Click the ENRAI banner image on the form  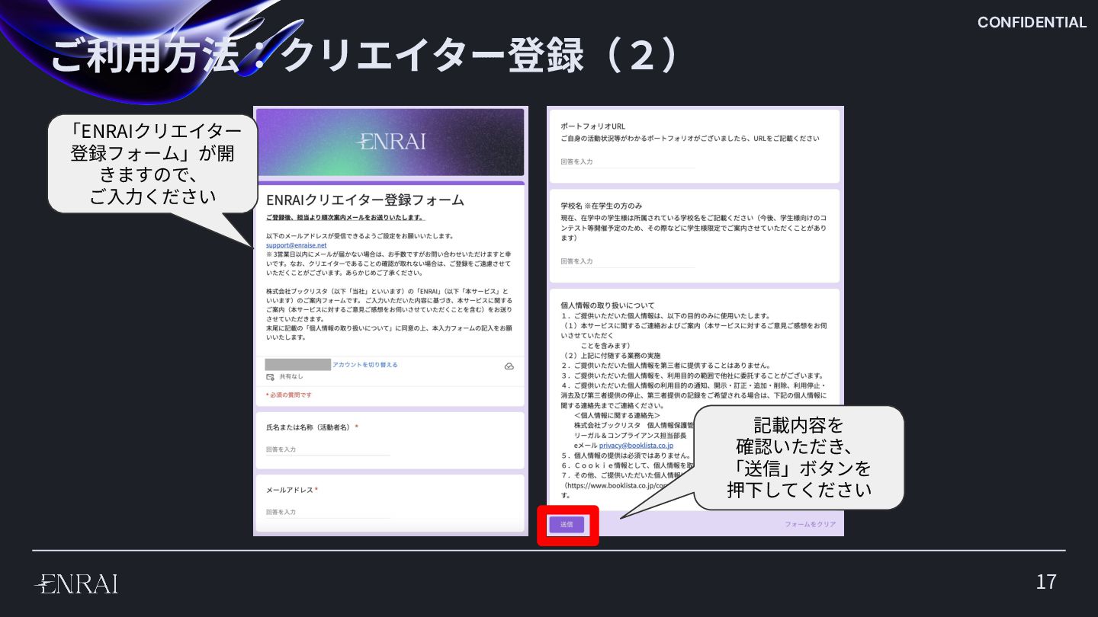tap(390, 142)
